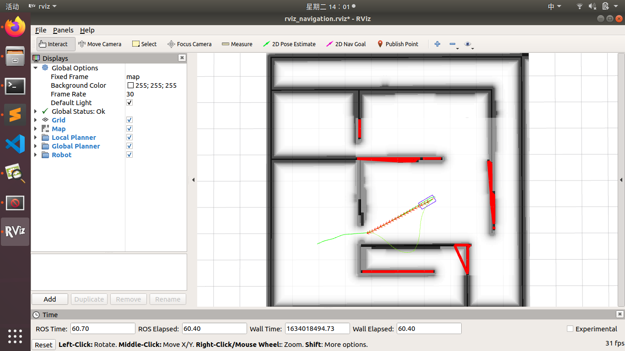Set a 2D Pose Estimate
This screenshot has width=625, height=351.
point(289,44)
